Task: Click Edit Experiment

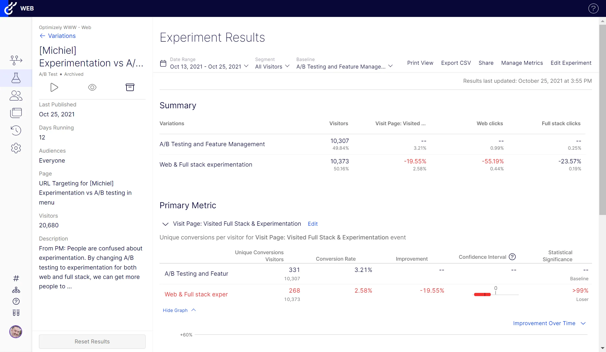Action: pyautogui.click(x=571, y=63)
